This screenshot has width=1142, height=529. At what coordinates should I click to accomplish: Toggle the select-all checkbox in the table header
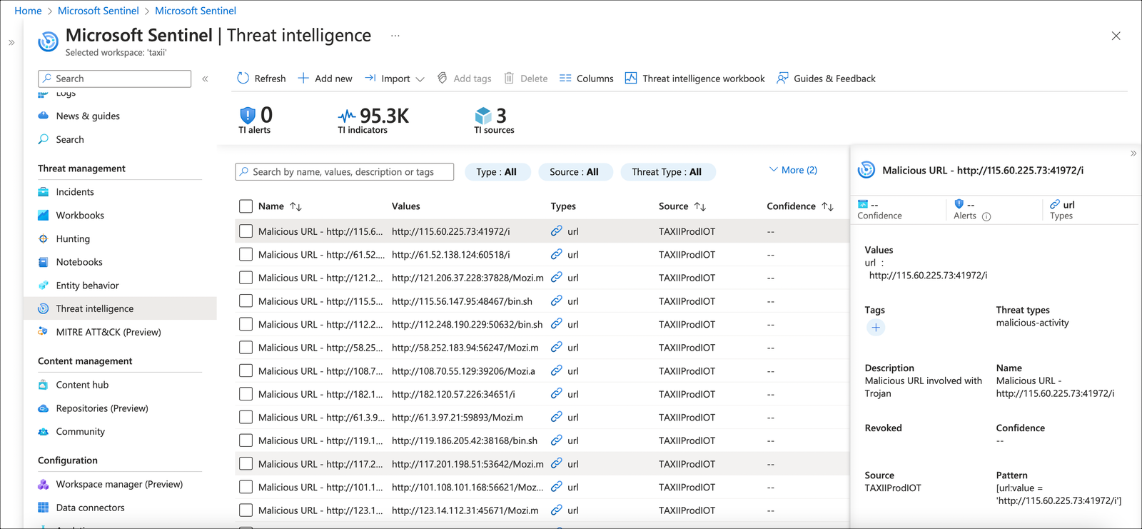[246, 206]
